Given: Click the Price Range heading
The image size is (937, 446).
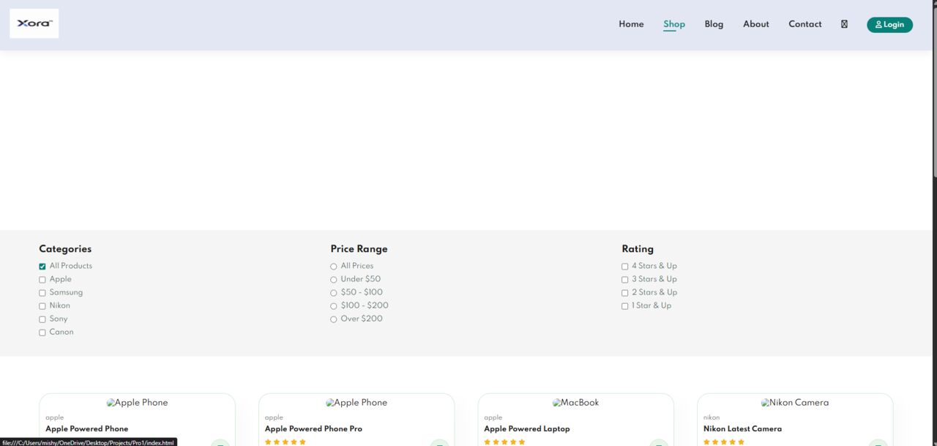Looking at the screenshot, I should (359, 249).
